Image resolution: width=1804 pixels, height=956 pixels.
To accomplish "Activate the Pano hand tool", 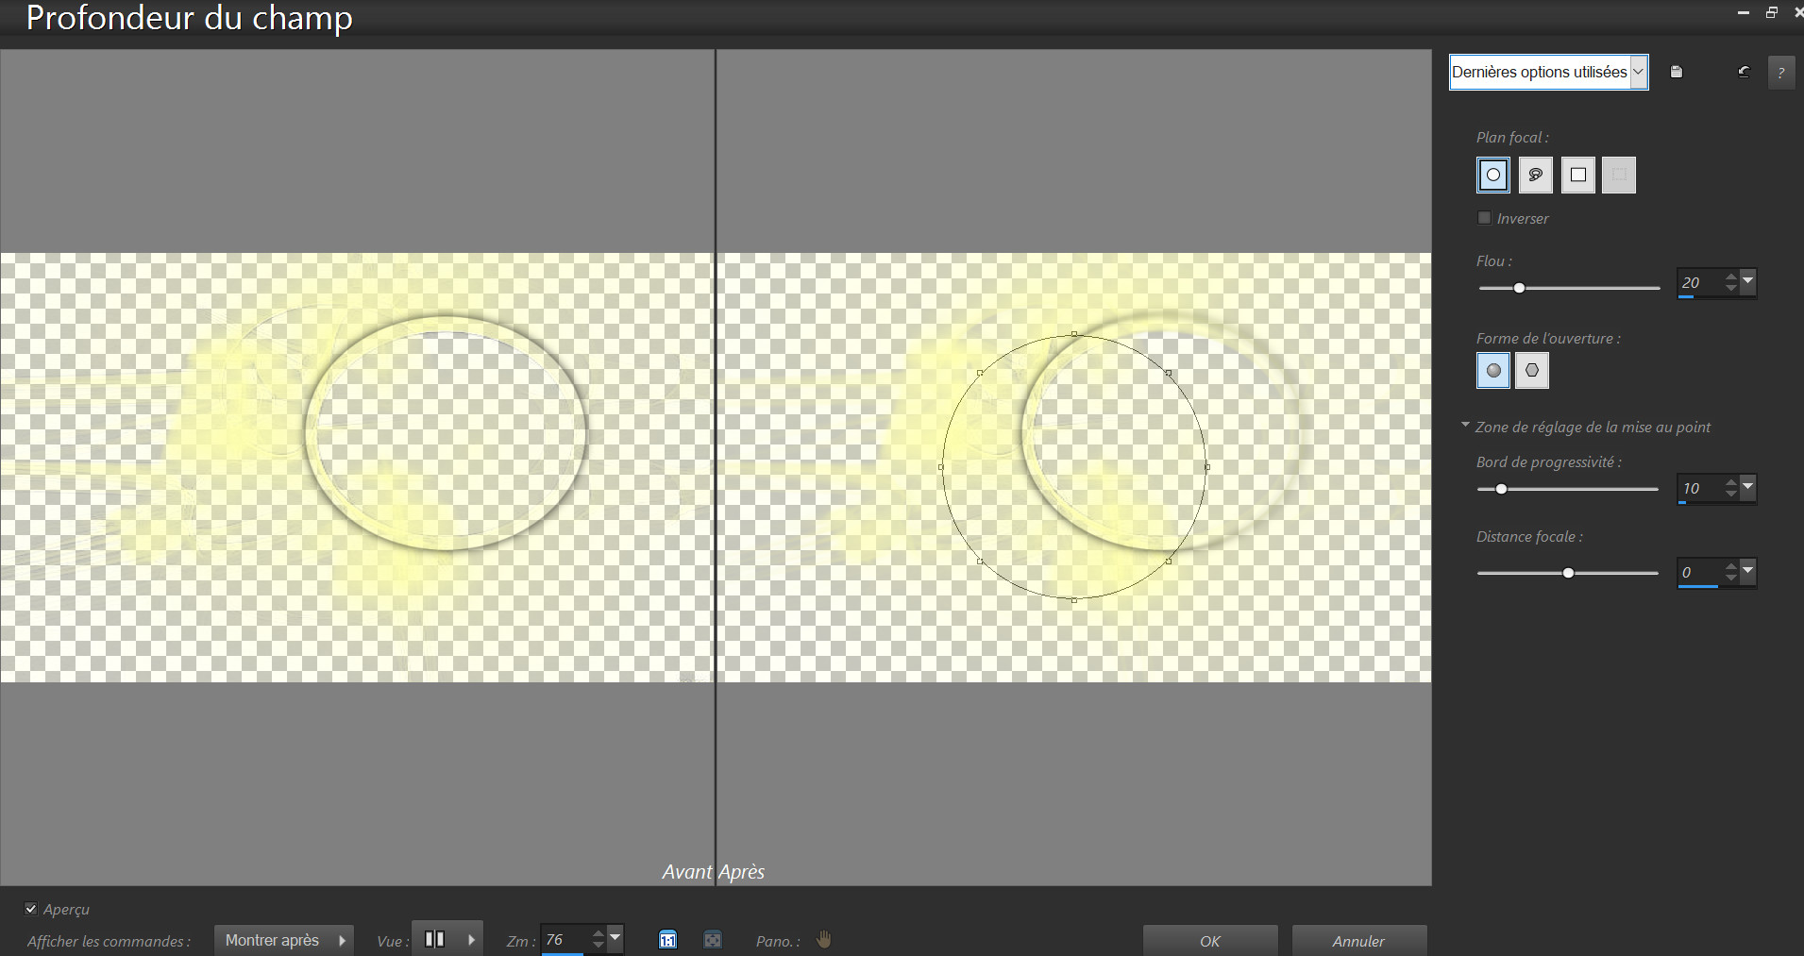I will click(824, 939).
